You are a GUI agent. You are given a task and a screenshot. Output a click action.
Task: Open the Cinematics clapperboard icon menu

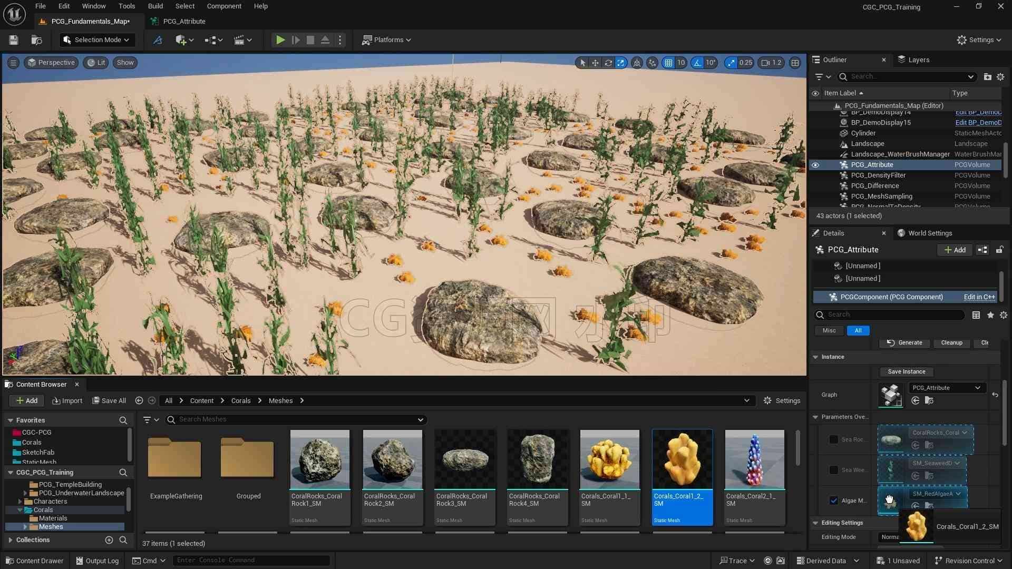(243, 40)
